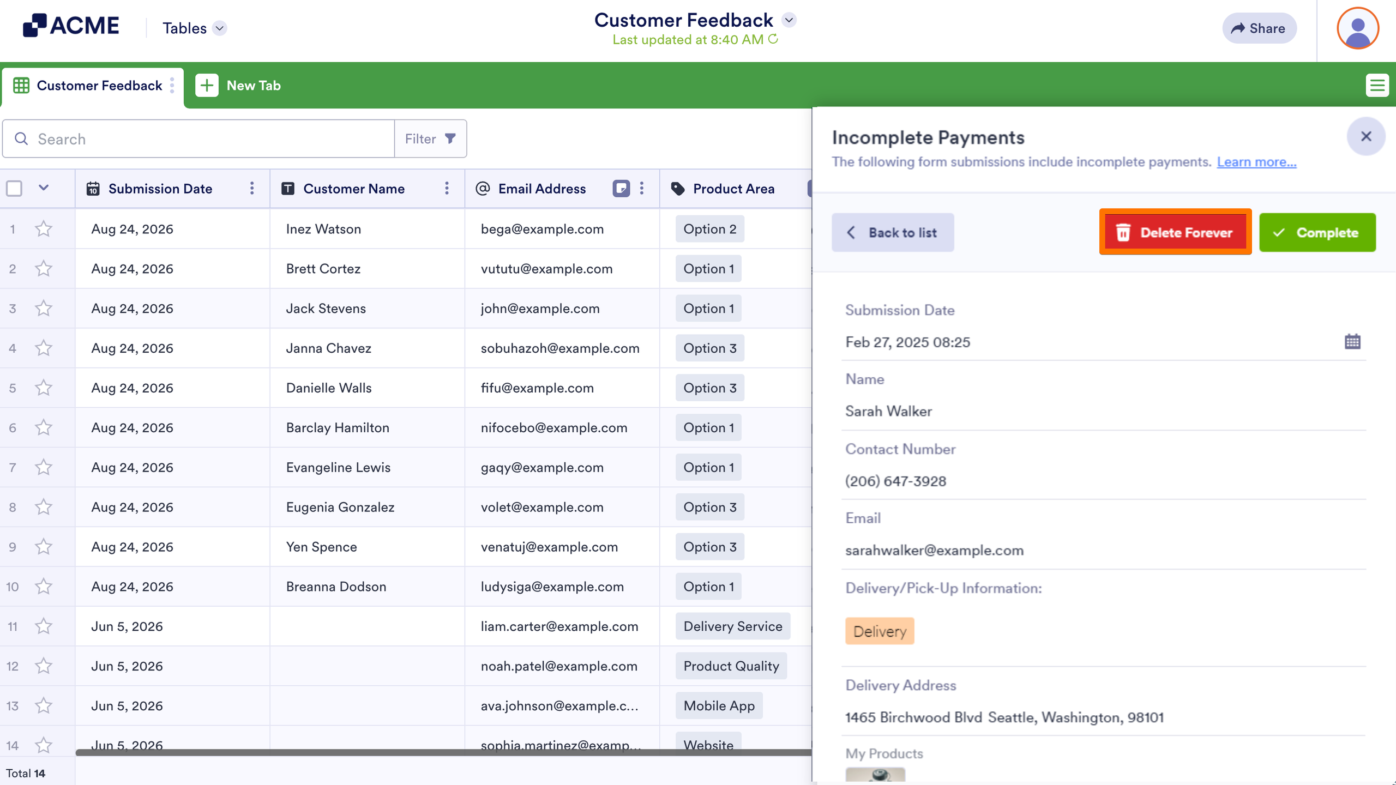Expand the row selection chevron
This screenshot has width=1396, height=785.
pyautogui.click(x=44, y=188)
